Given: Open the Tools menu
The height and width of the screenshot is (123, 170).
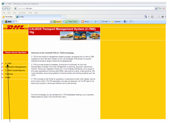Looking at the screenshot, I should 30,13.
